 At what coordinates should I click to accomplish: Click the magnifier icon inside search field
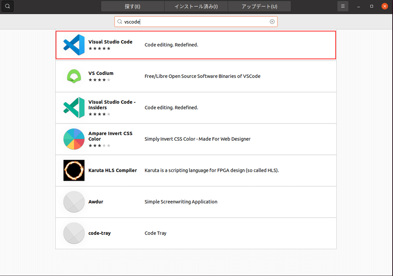click(120, 22)
